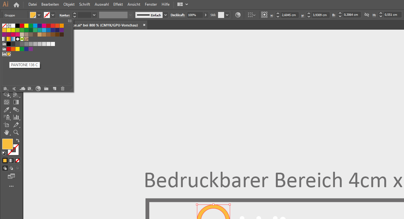Click the reference point grid icon
This screenshot has width=404, height=219.
[x=264, y=15]
